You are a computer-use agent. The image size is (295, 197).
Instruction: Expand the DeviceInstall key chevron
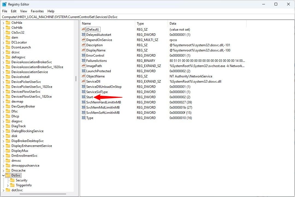click(3, 77)
